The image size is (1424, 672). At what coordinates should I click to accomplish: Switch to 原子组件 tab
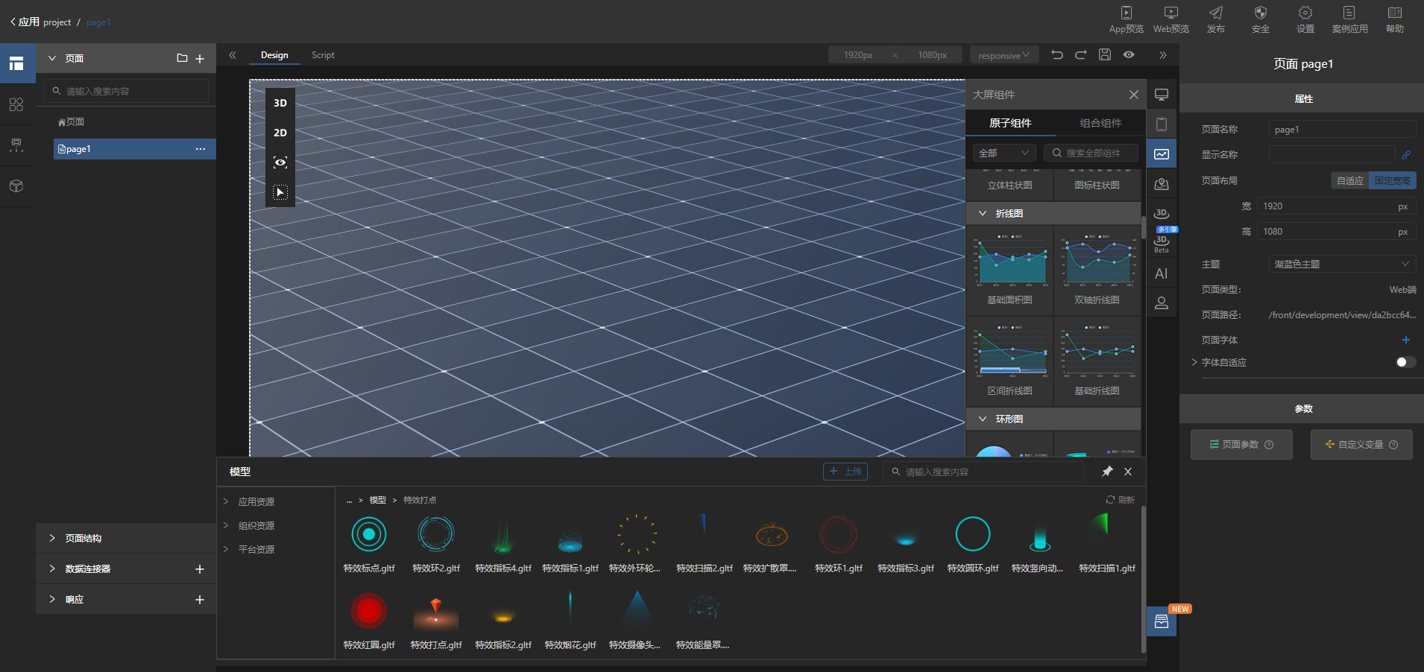[x=1010, y=123]
